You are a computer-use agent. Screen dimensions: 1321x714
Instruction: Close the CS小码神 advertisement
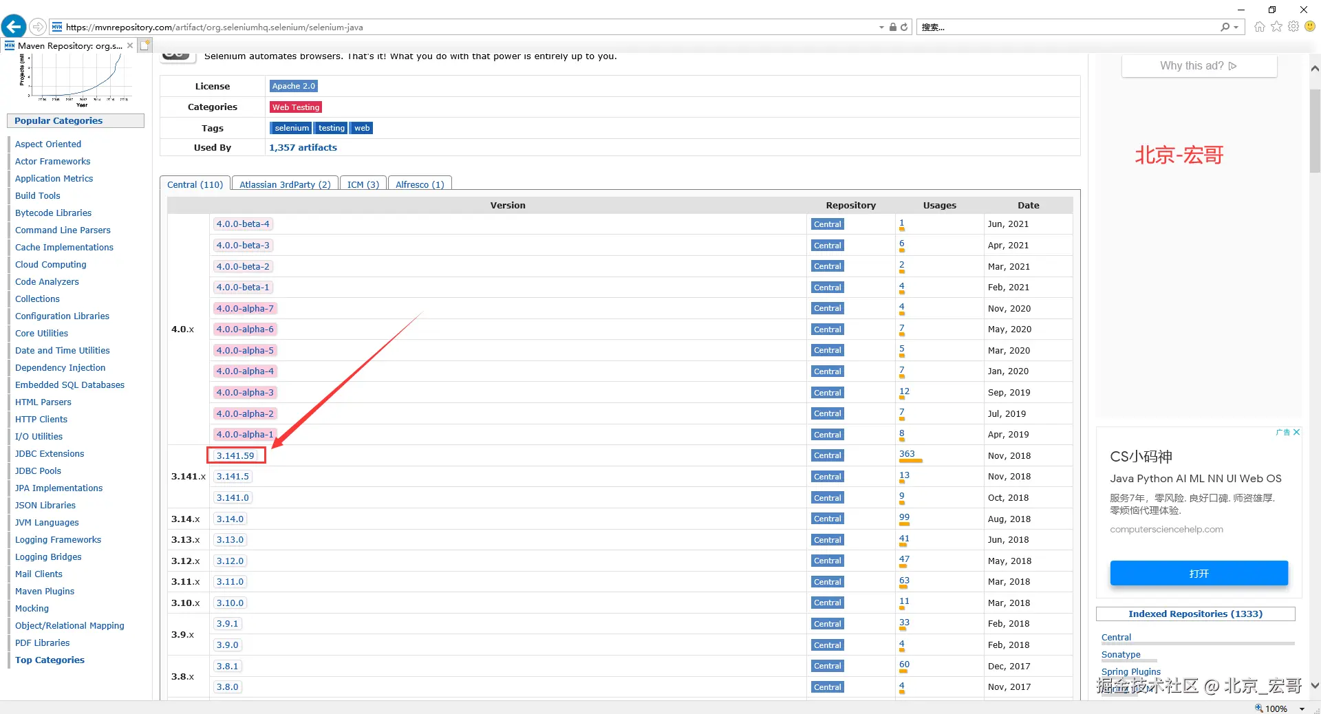[1296, 432]
